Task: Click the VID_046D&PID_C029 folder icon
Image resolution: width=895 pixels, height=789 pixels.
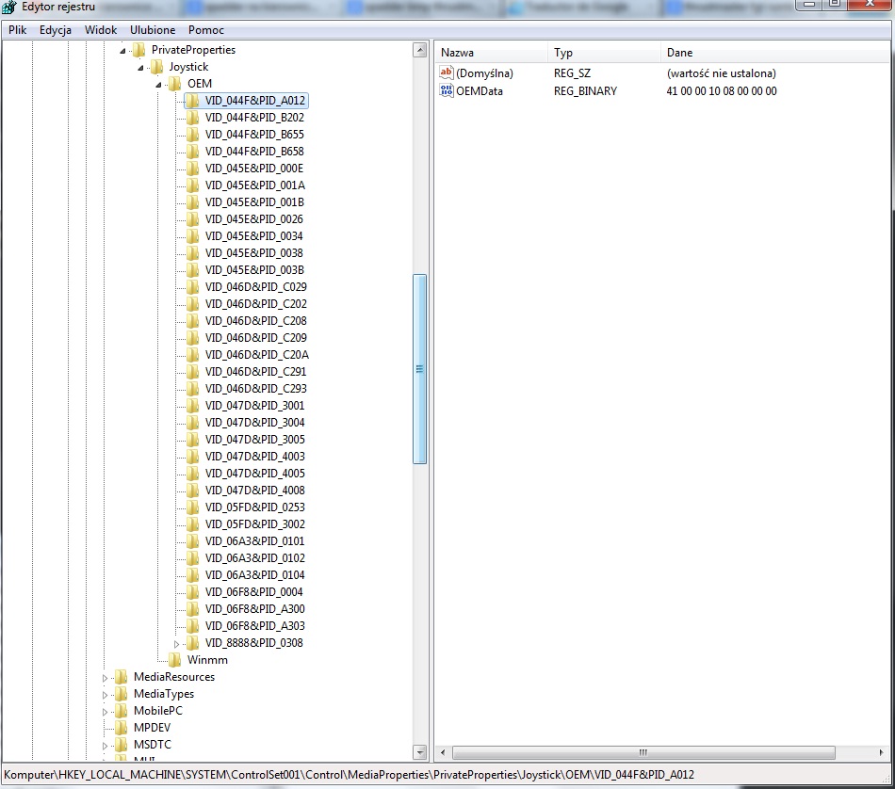Action: (193, 287)
